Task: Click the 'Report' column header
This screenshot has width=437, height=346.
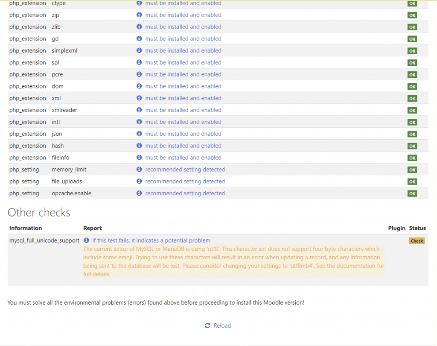Action: (93, 228)
